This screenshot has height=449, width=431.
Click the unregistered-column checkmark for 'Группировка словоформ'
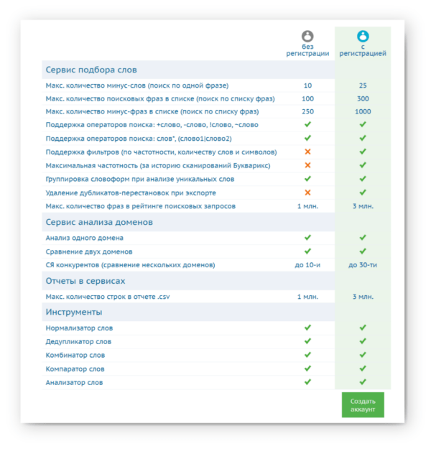307,179
